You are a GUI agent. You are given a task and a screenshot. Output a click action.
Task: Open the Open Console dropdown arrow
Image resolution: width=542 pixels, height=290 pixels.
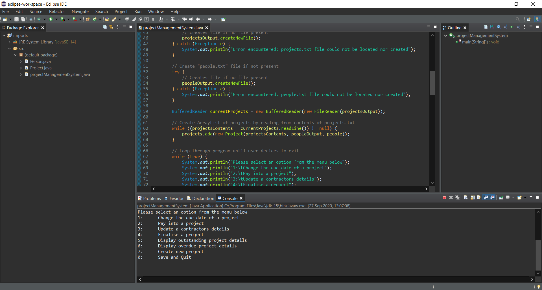[525, 197]
